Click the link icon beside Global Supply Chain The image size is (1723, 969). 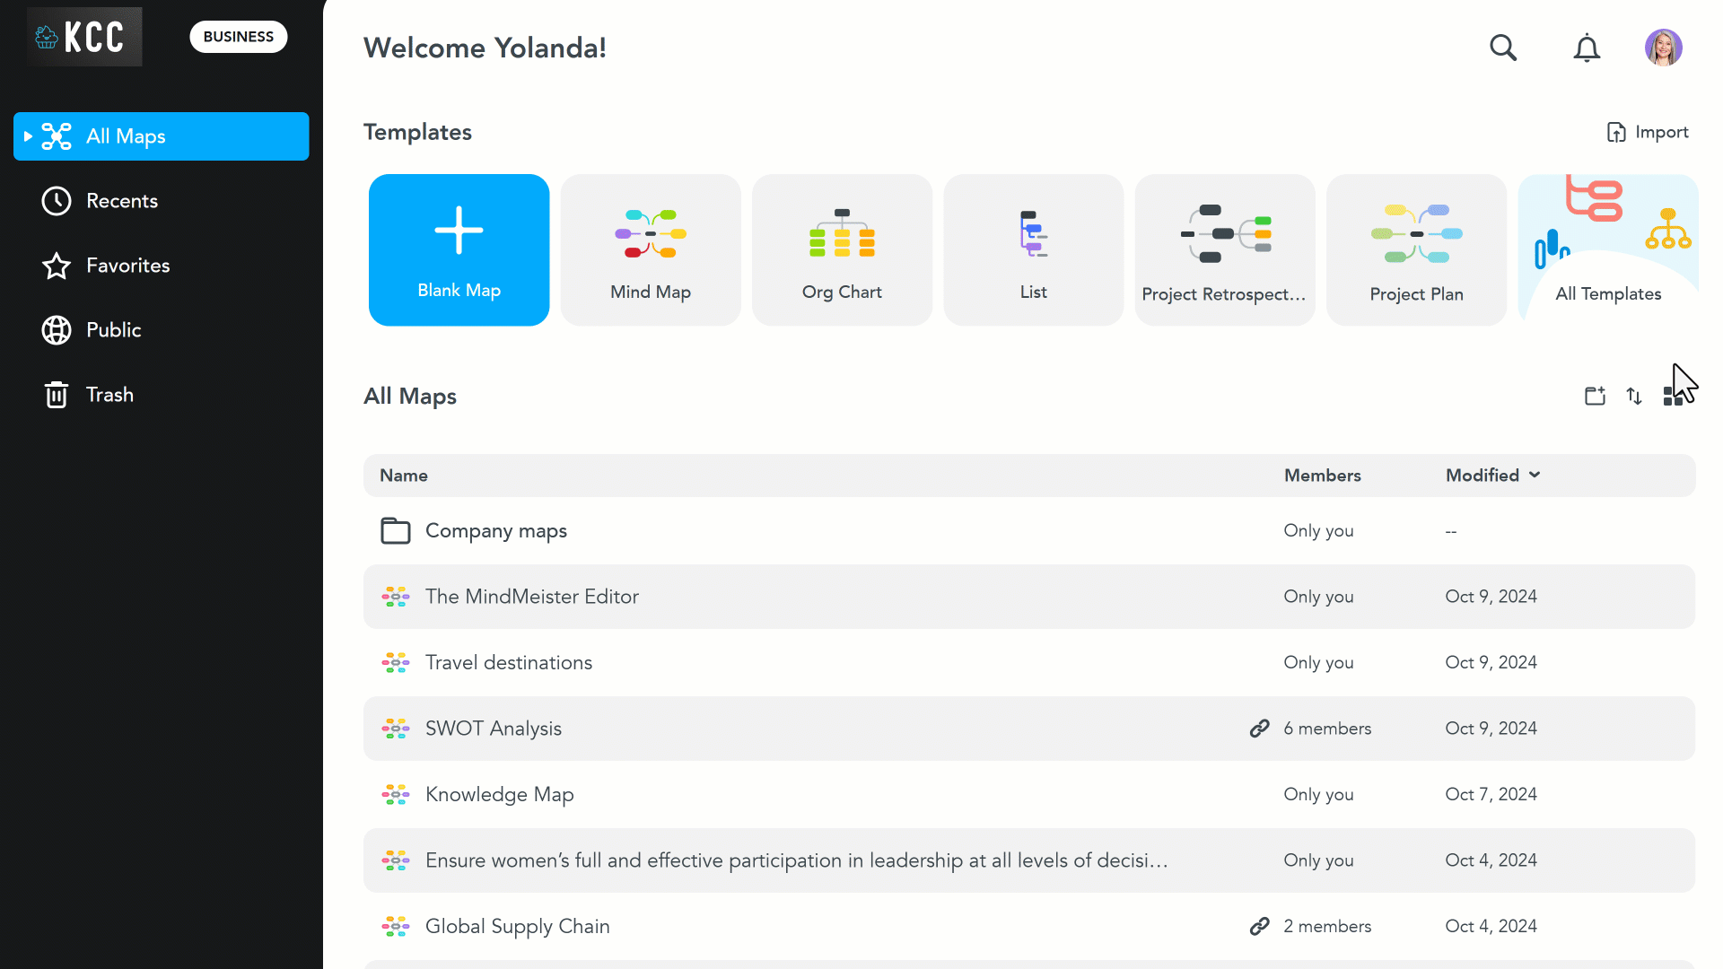1259,926
